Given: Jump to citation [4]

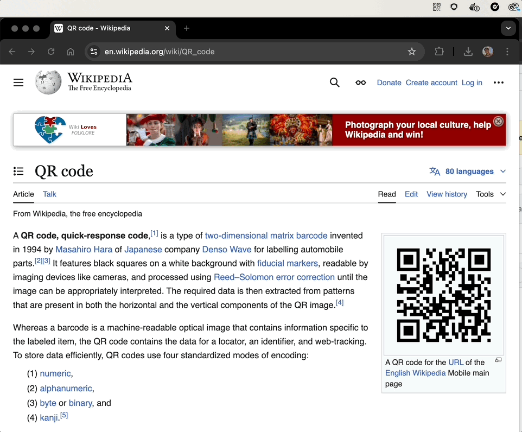Looking at the screenshot, I should [340, 302].
